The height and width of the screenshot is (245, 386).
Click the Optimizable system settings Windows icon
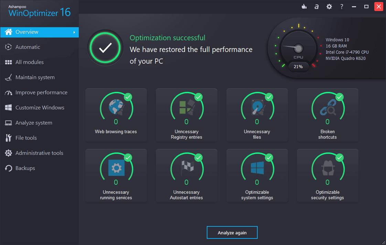(x=257, y=168)
